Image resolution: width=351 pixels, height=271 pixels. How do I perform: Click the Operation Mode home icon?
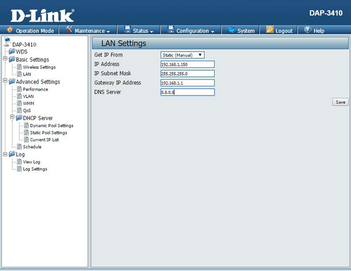click(10, 30)
